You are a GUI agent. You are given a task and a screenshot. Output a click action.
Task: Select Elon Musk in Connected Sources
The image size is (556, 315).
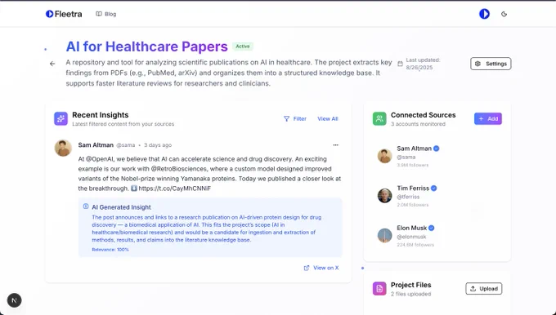coord(437,236)
